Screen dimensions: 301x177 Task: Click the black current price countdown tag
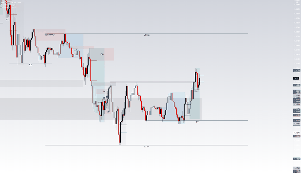pos(296,78)
